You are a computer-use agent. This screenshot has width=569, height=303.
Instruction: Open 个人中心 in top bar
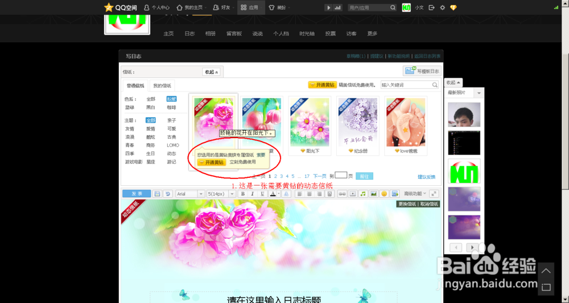[x=157, y=7]
